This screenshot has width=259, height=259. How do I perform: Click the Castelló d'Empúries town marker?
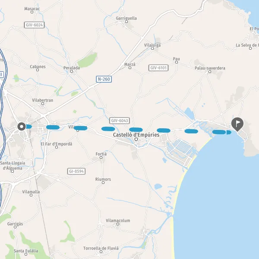136,139
